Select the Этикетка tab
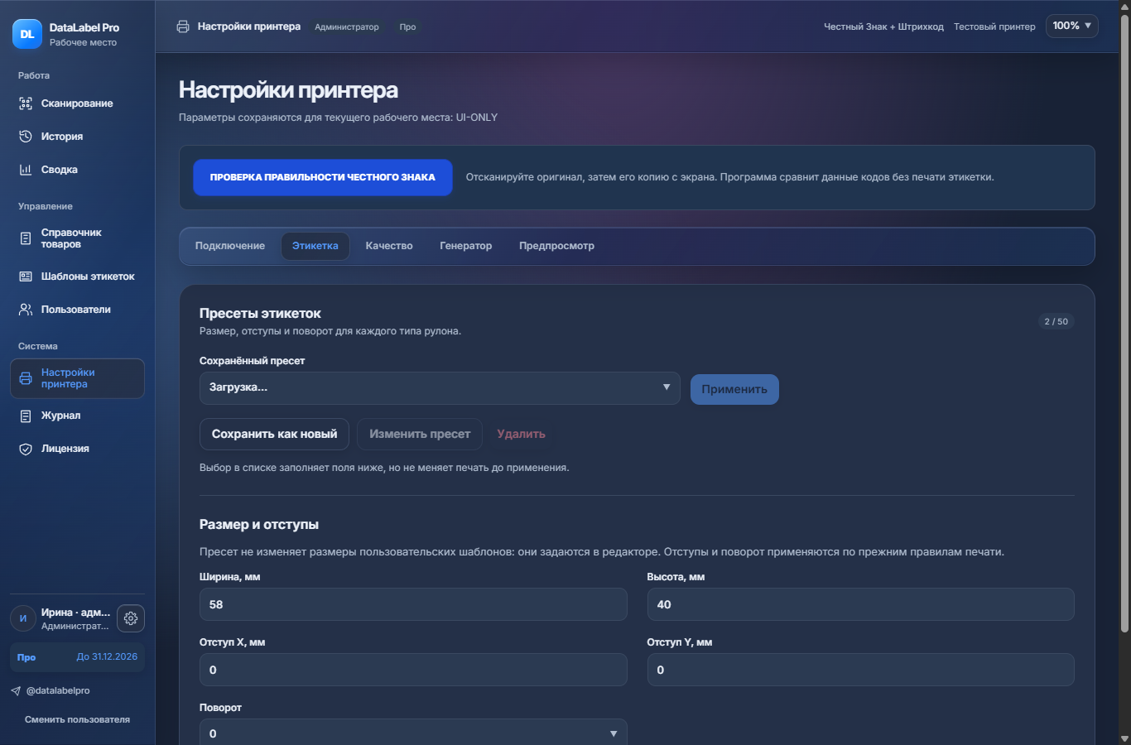Screen dimensions: 1131x745 click(x=315, y=246)
